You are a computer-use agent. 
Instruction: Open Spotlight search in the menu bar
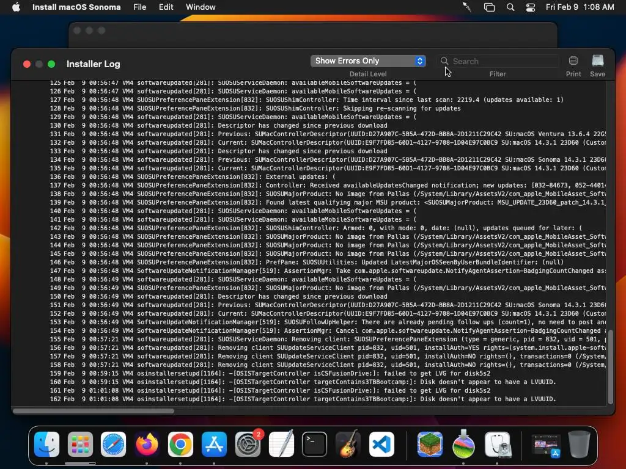click(510, 7)
